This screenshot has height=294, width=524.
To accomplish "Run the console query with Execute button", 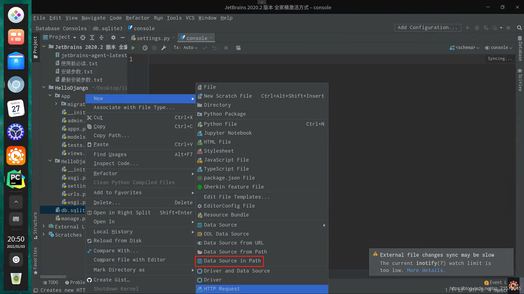I will [x=133, y=48].
